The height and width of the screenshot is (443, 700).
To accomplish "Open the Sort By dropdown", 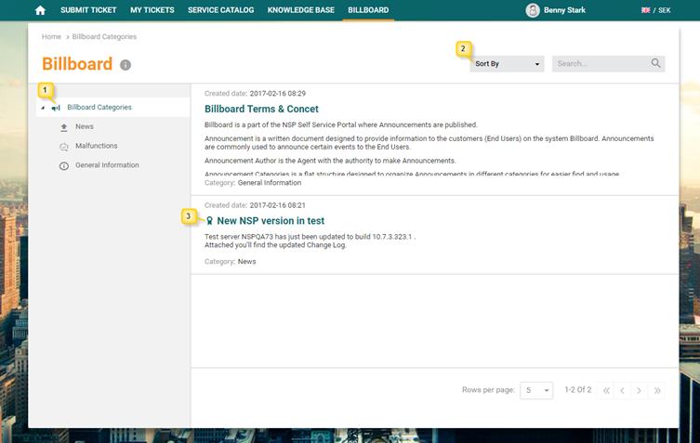I will click(x=507, y=64).
